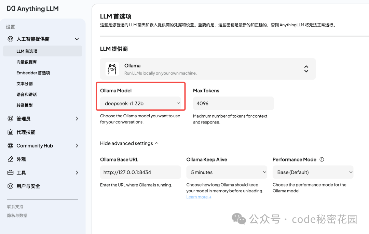Click the 管理员 user icon
Image resolution: width=369 pixels, height=234 pixels.
10,118
